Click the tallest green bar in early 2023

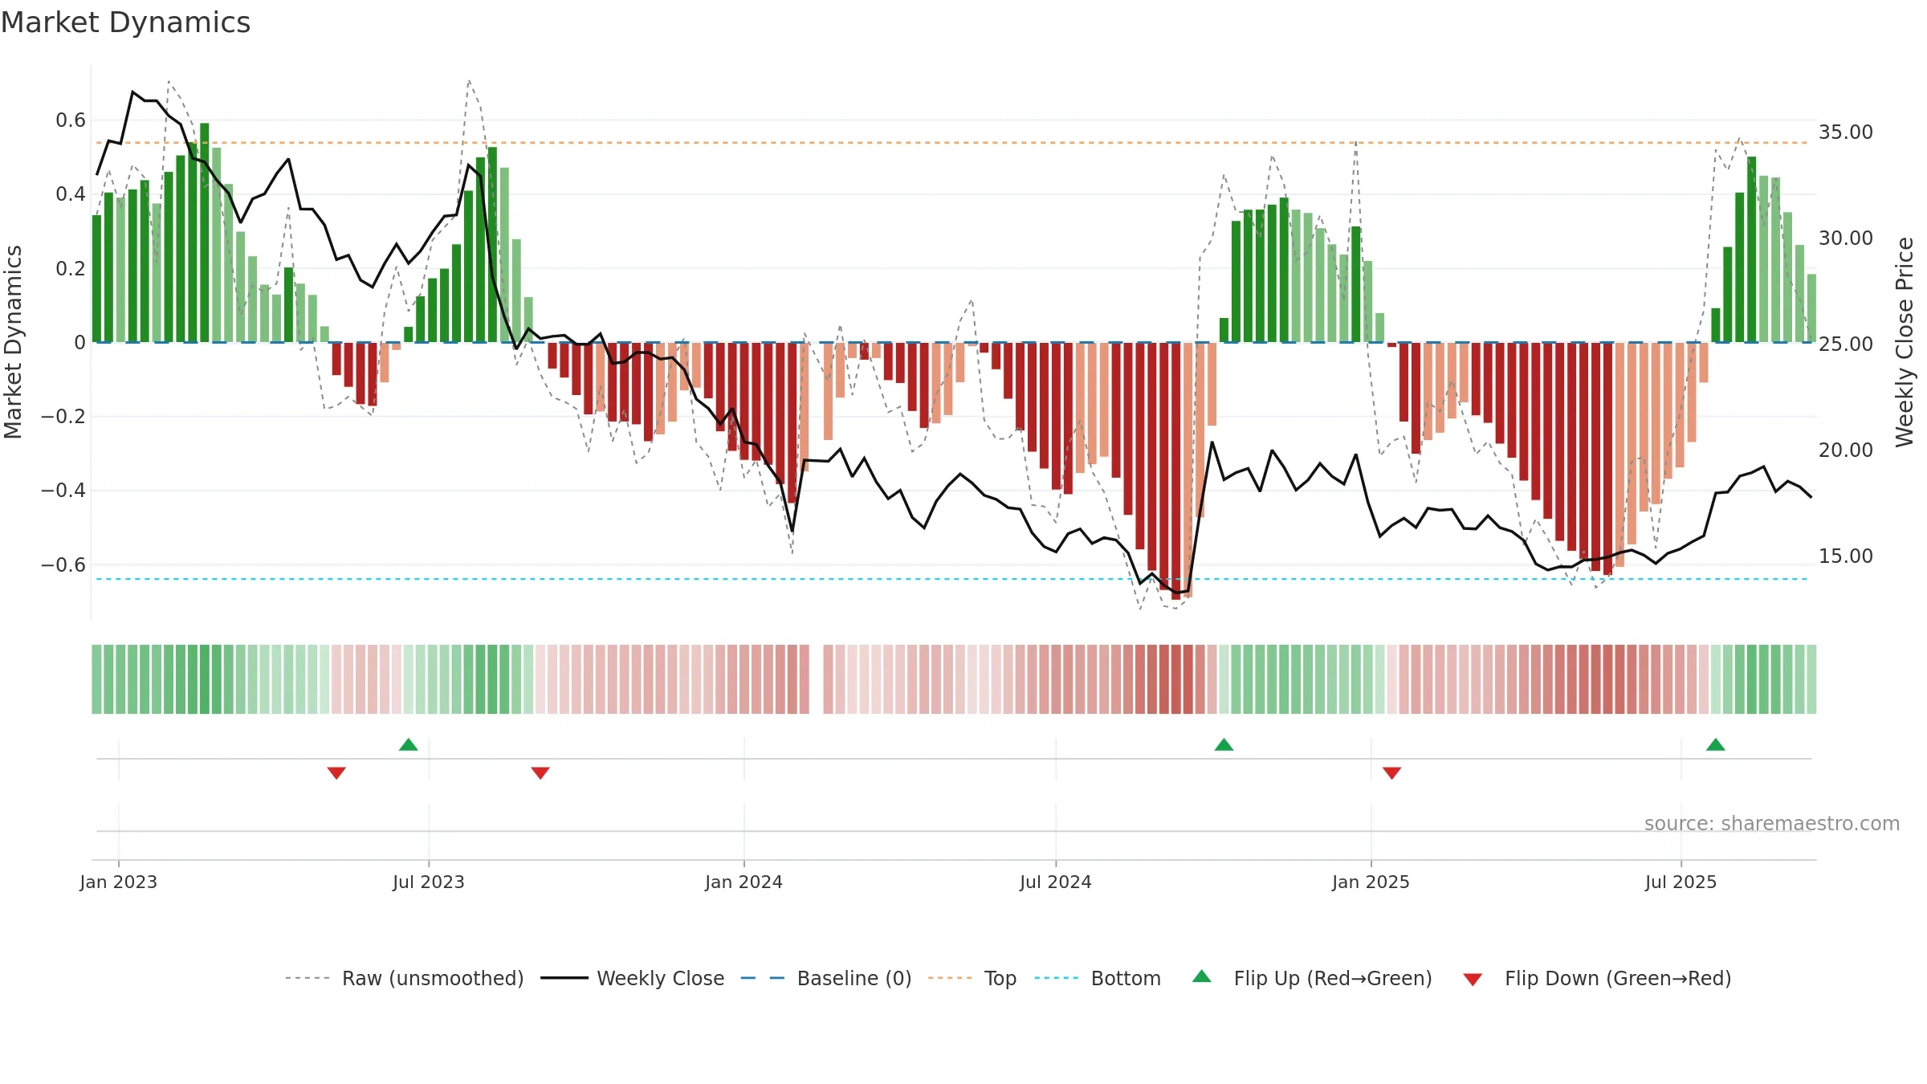click(205, 233)
